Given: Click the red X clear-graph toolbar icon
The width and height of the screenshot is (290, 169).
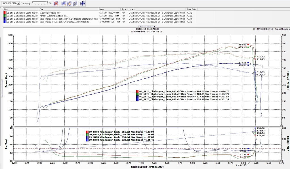Looking at the screenshot, I should pyautogui.click(x=56, y=4).
